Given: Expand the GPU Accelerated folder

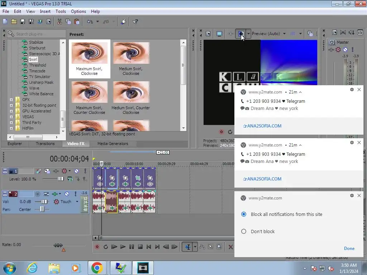Looking at the screenshot, I should pyautogui.click(x=11, y=111).
